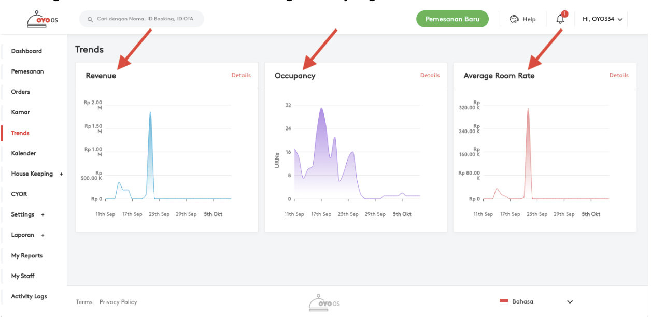Click the Occupancy card title
The height and width of the screenshot is (317, 651).
click(295, 76)
